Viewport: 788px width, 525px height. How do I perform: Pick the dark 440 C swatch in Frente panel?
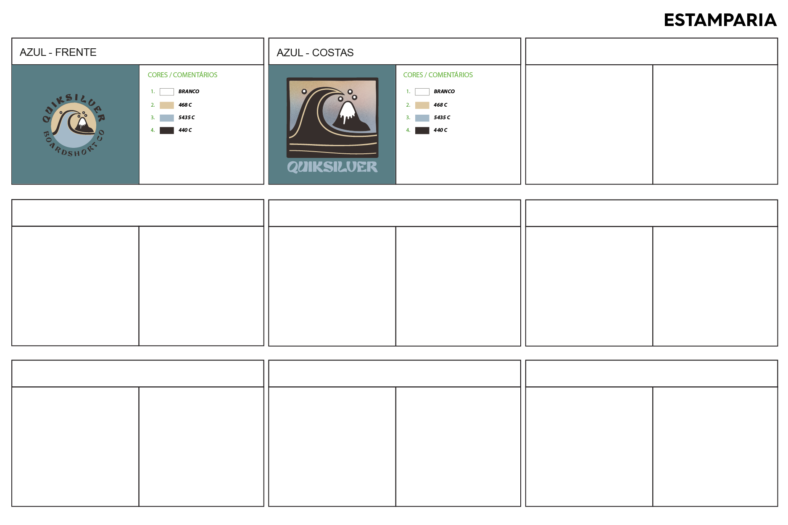[x=167, y=130]
